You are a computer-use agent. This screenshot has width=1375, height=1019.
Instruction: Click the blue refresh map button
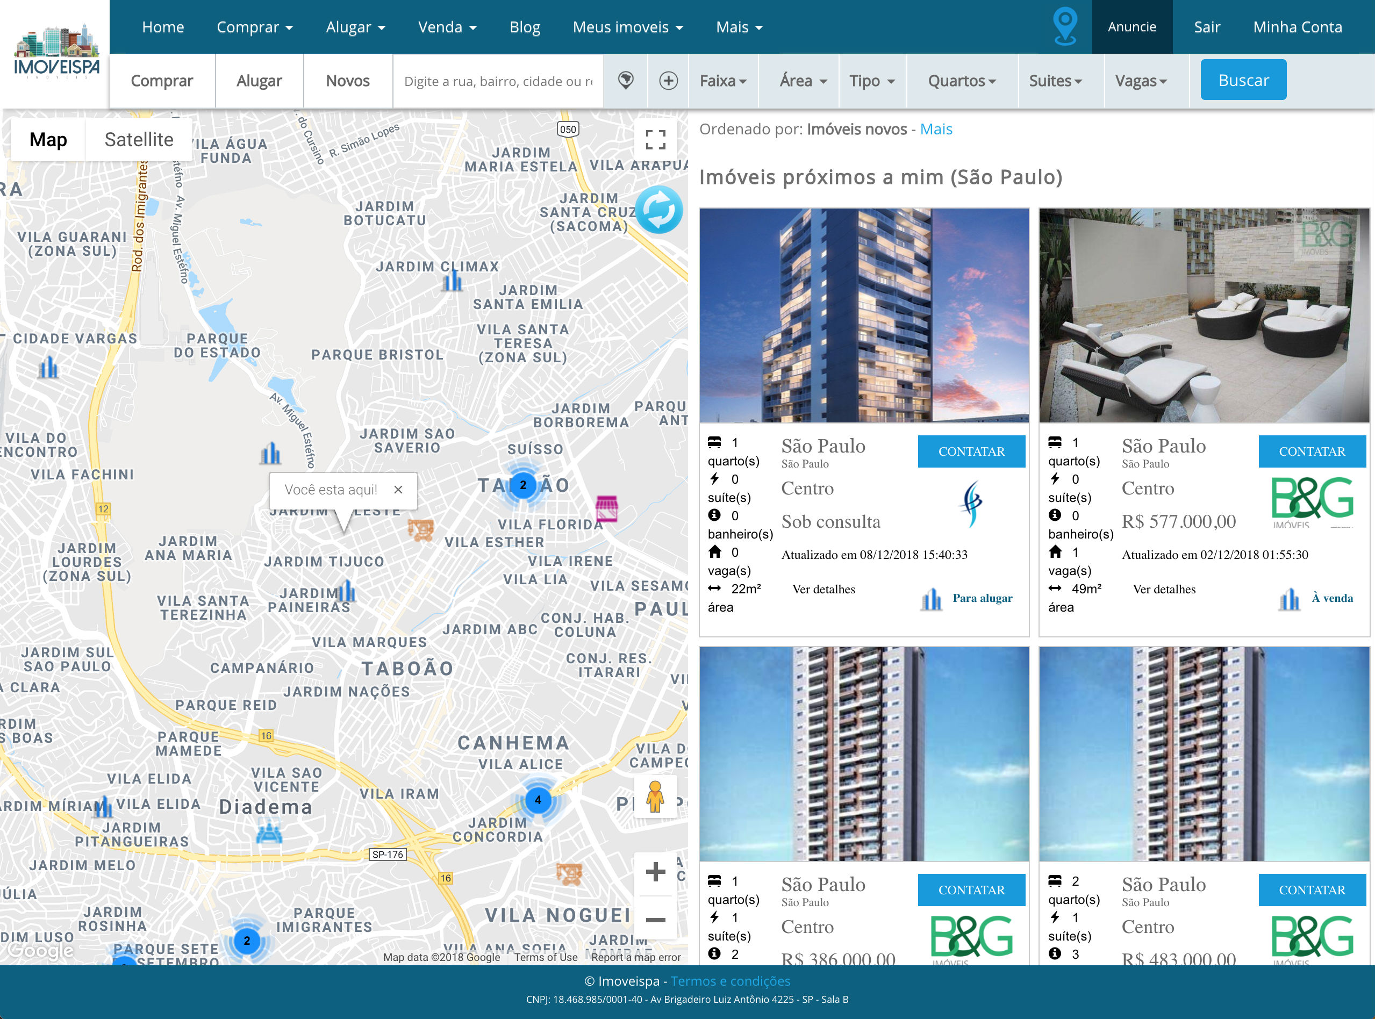[x=659, y=210]
